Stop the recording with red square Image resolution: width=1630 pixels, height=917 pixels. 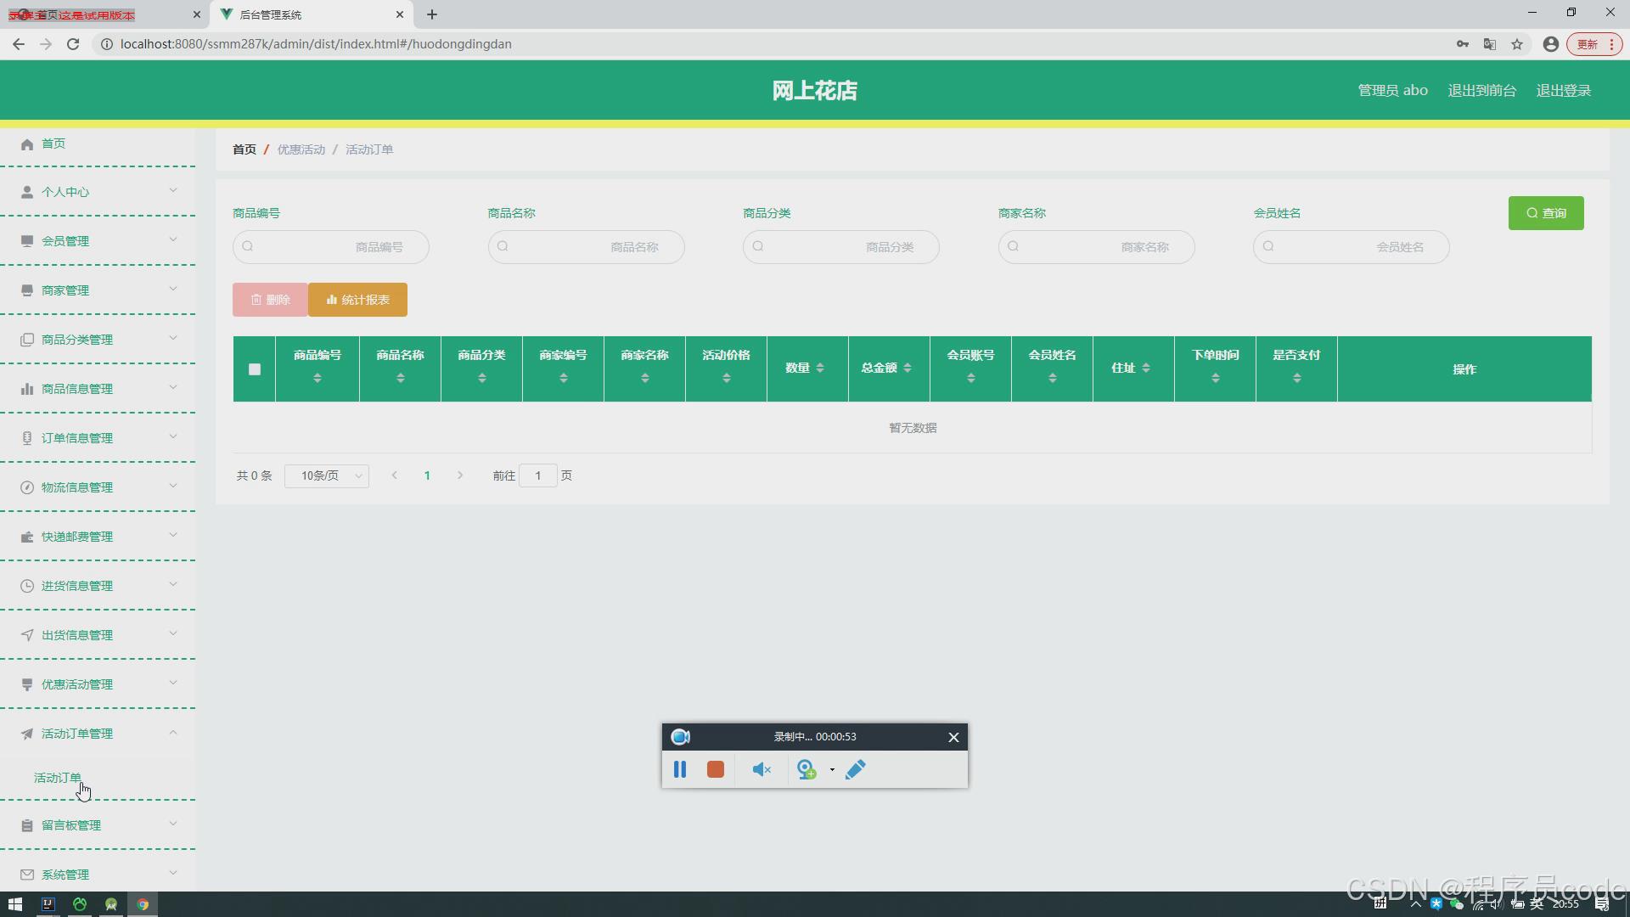point(716,769)
